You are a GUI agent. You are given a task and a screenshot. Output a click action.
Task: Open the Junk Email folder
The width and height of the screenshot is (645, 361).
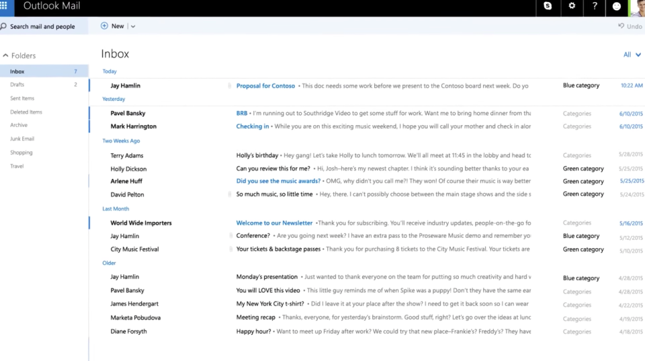point(22,138)
